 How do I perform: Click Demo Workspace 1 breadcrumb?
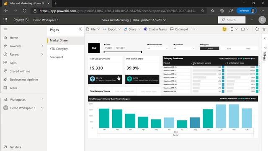tap(46, 20)
